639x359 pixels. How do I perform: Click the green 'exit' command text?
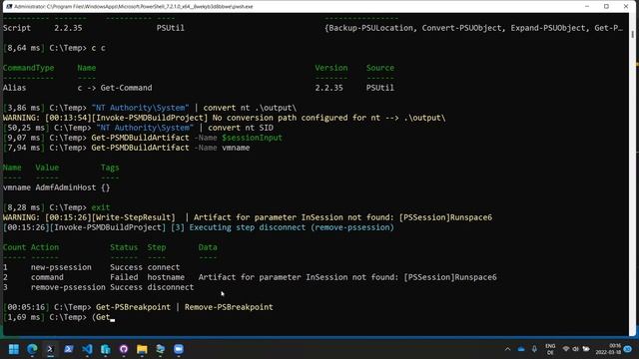click(101, 207)
